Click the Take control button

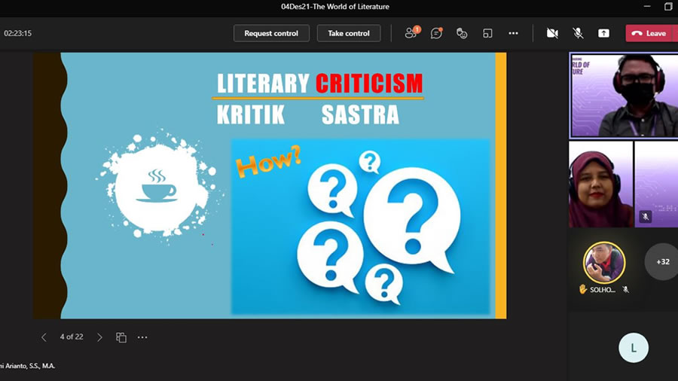[x=348, y=33]
